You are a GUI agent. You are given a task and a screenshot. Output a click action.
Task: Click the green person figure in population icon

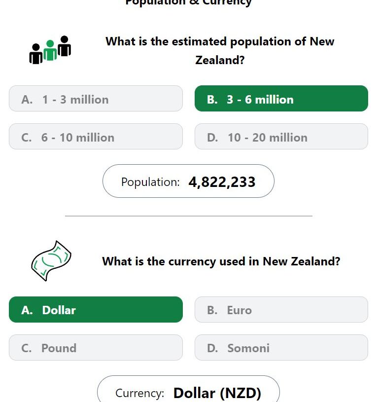point(50,50)
